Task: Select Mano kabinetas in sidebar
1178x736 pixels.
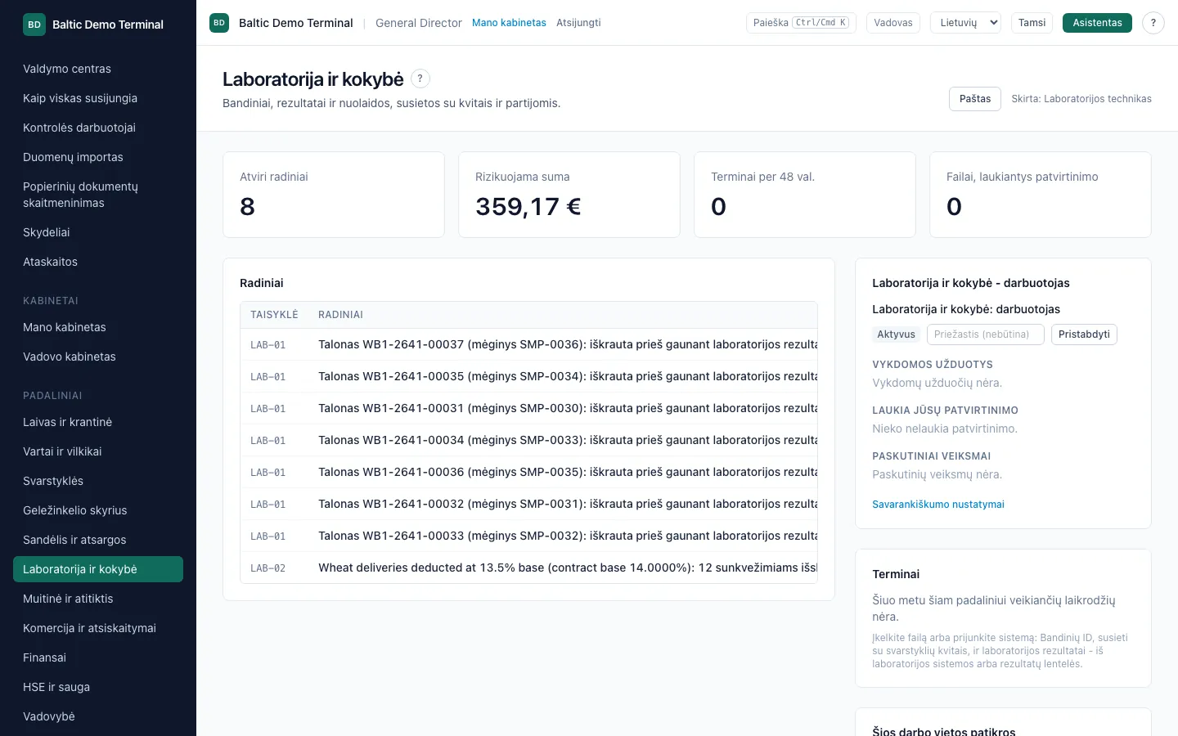Action: 98,327
